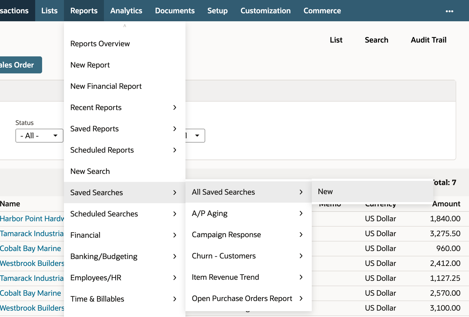
Task: Click the Audit Trail link
Action: point(428,40)
